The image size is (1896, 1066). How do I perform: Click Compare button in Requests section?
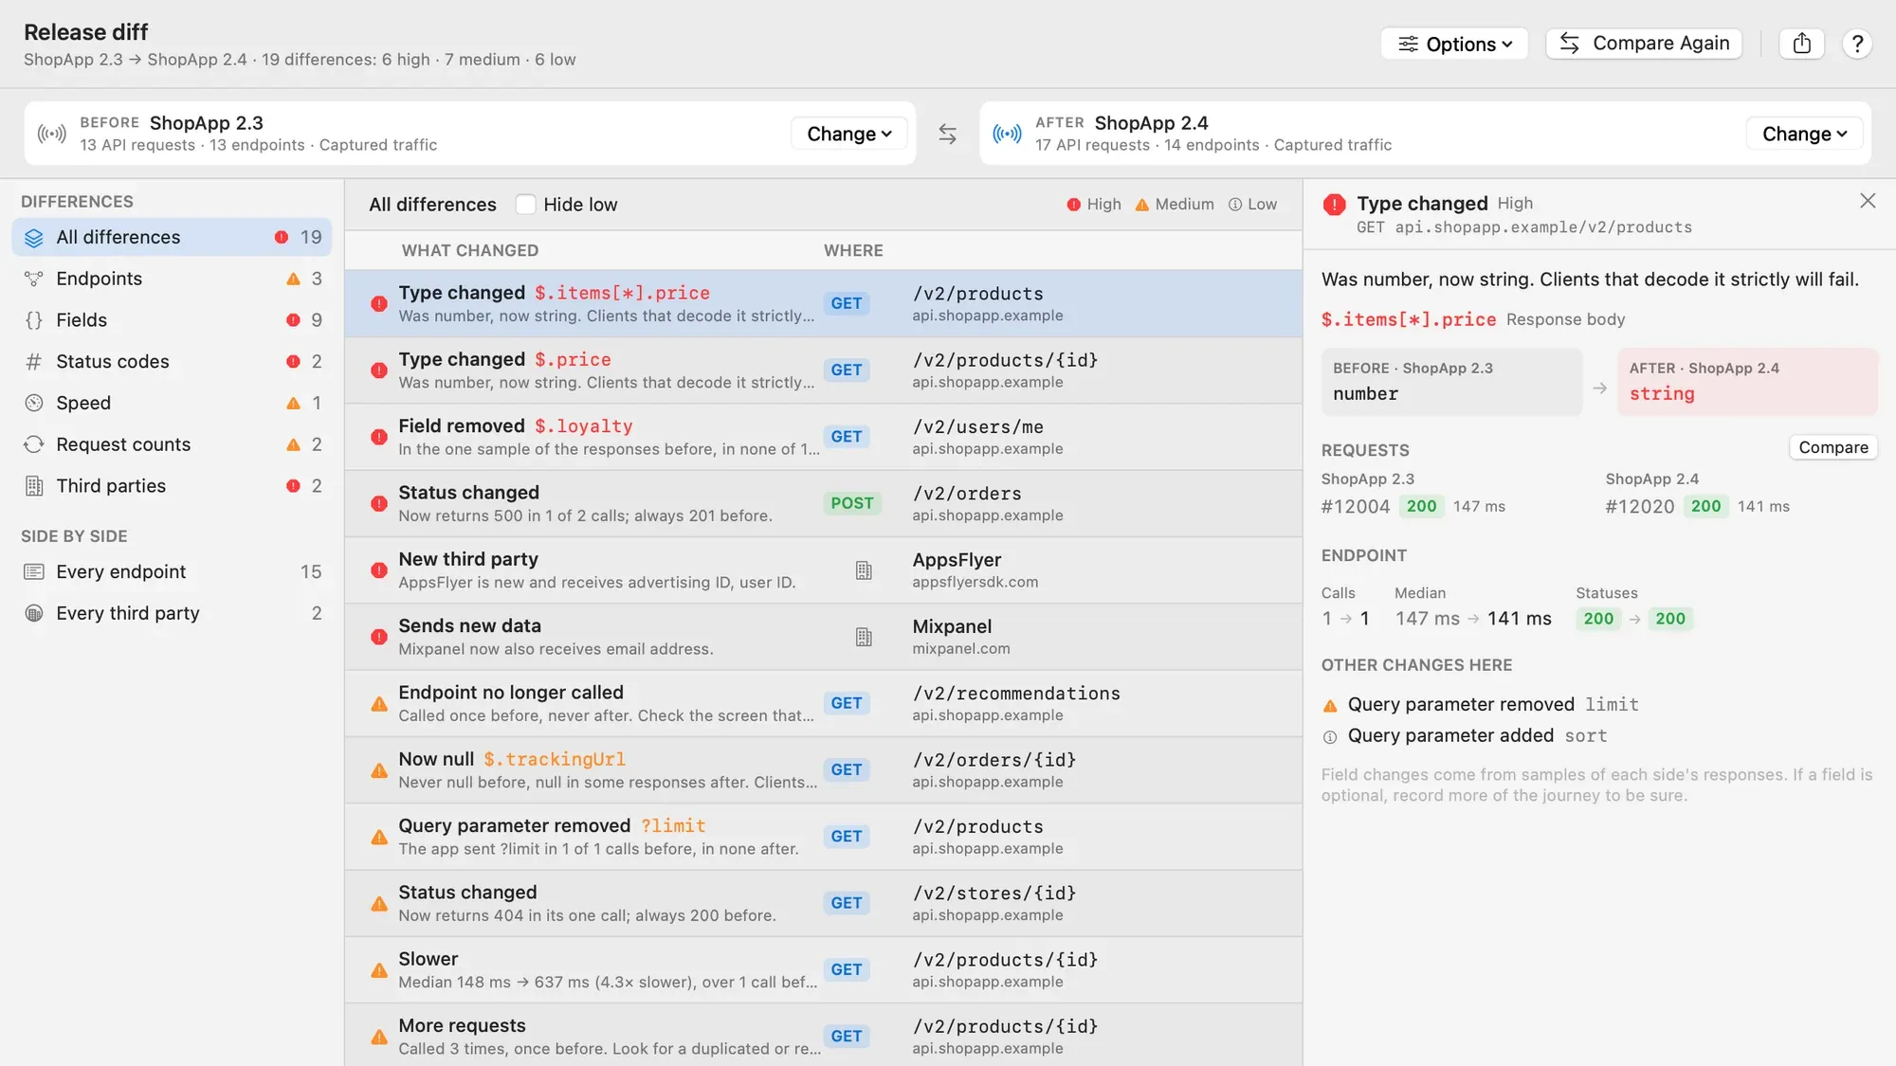[x=1832, y=447]
